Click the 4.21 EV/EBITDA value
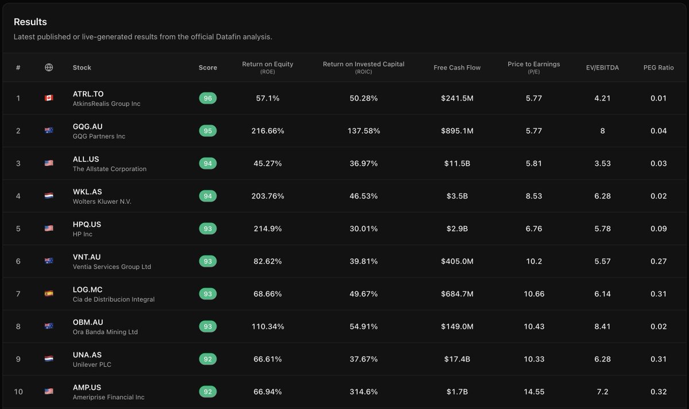This screenshot has width=689, height=409. (x=602, y=98)
